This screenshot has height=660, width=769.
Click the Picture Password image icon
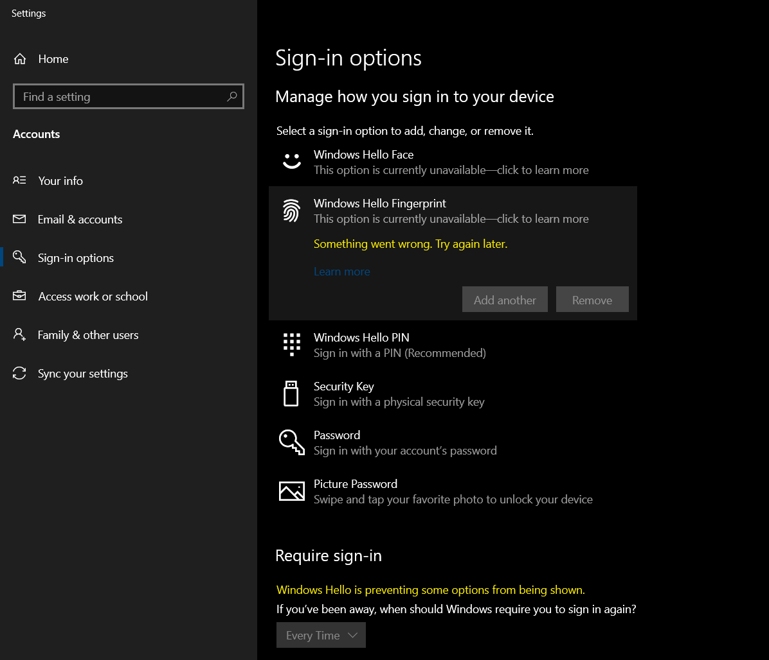tap(292, 491)
